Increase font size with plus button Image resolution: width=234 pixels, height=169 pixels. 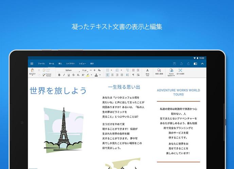[x=95, y=70]
